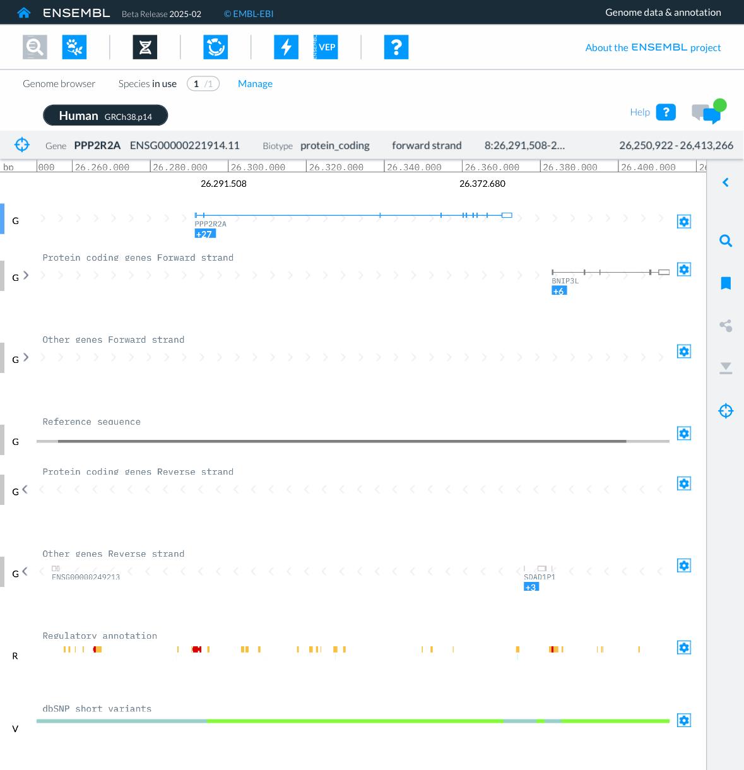744x770 pixels.
Task: Expand BNIP3L +6 transcripts
Action: [559, 291]
